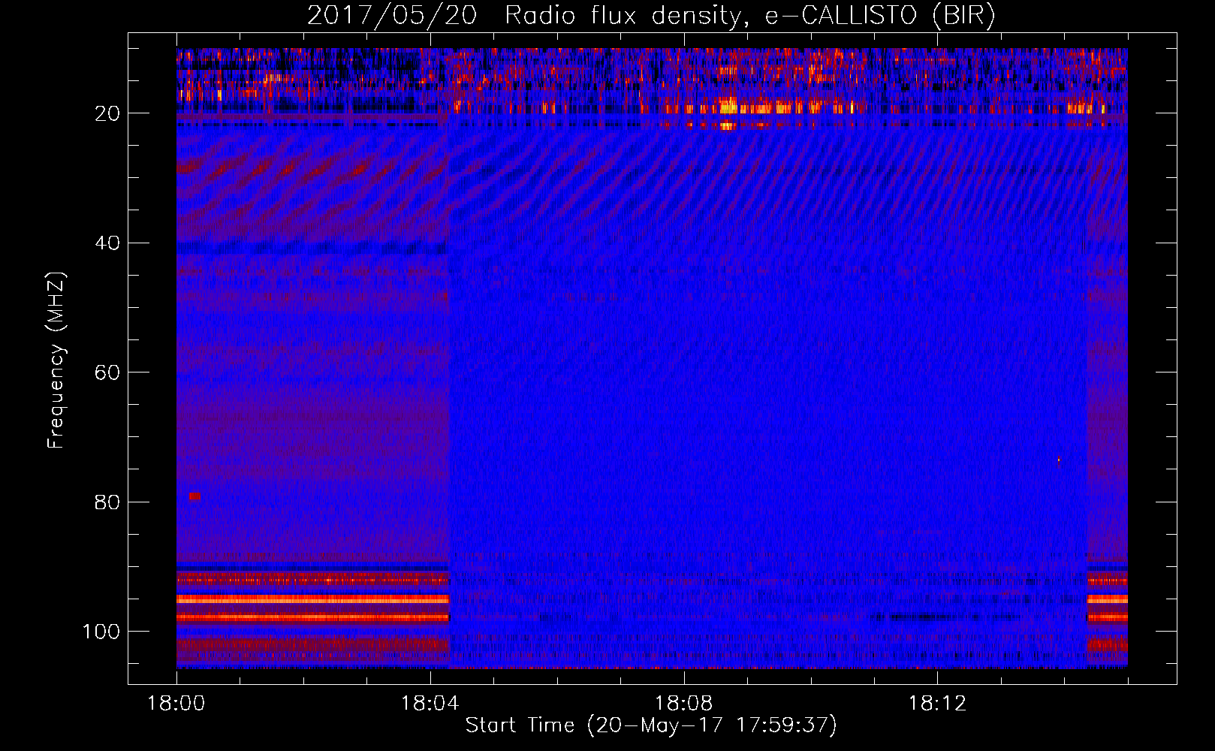This screenshot has width=1215, height=751.
Task: Click the '18:04' time tick label
Action: (x=430, y=704)
